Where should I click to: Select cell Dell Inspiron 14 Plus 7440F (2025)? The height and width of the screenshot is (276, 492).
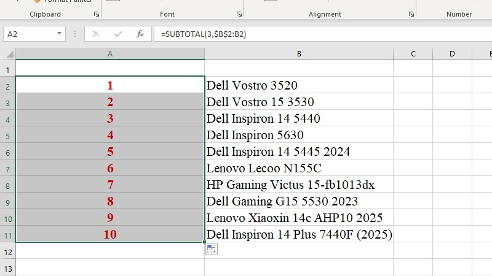pyautogui.click(x=299, y=234)
